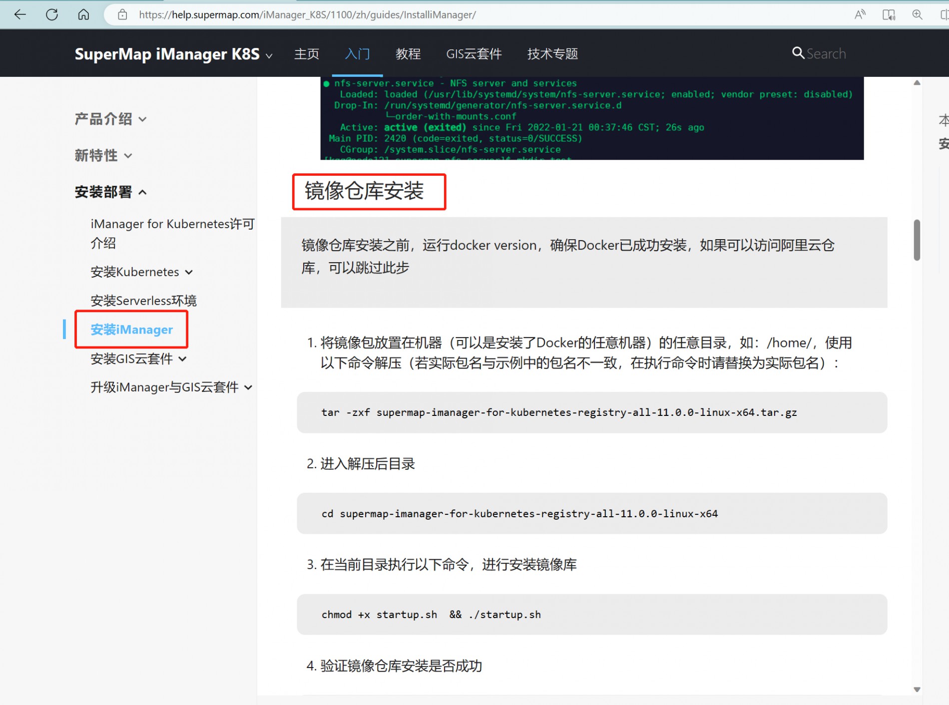Screen dimensions: 949x705
Task: Open the 教程 nav item
Action: click(408, 54)
